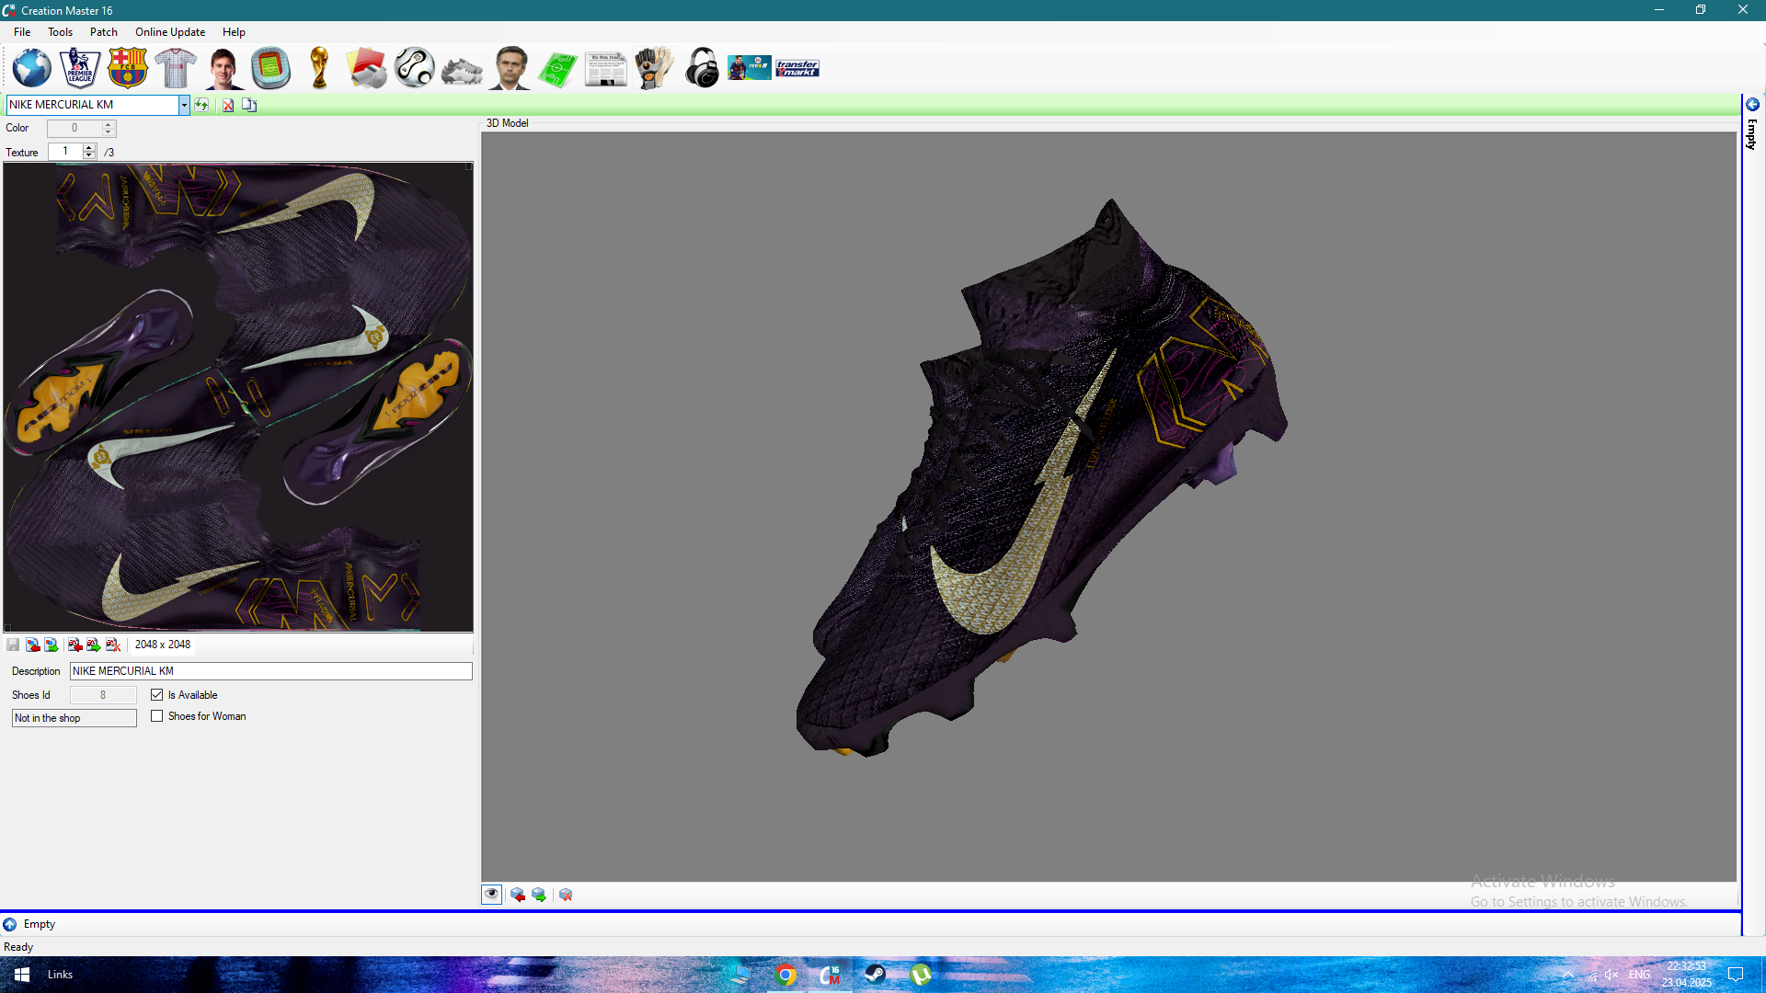Open the whistle and cards referee icon
Viewport: 1766px width, 993px height.
367,68
